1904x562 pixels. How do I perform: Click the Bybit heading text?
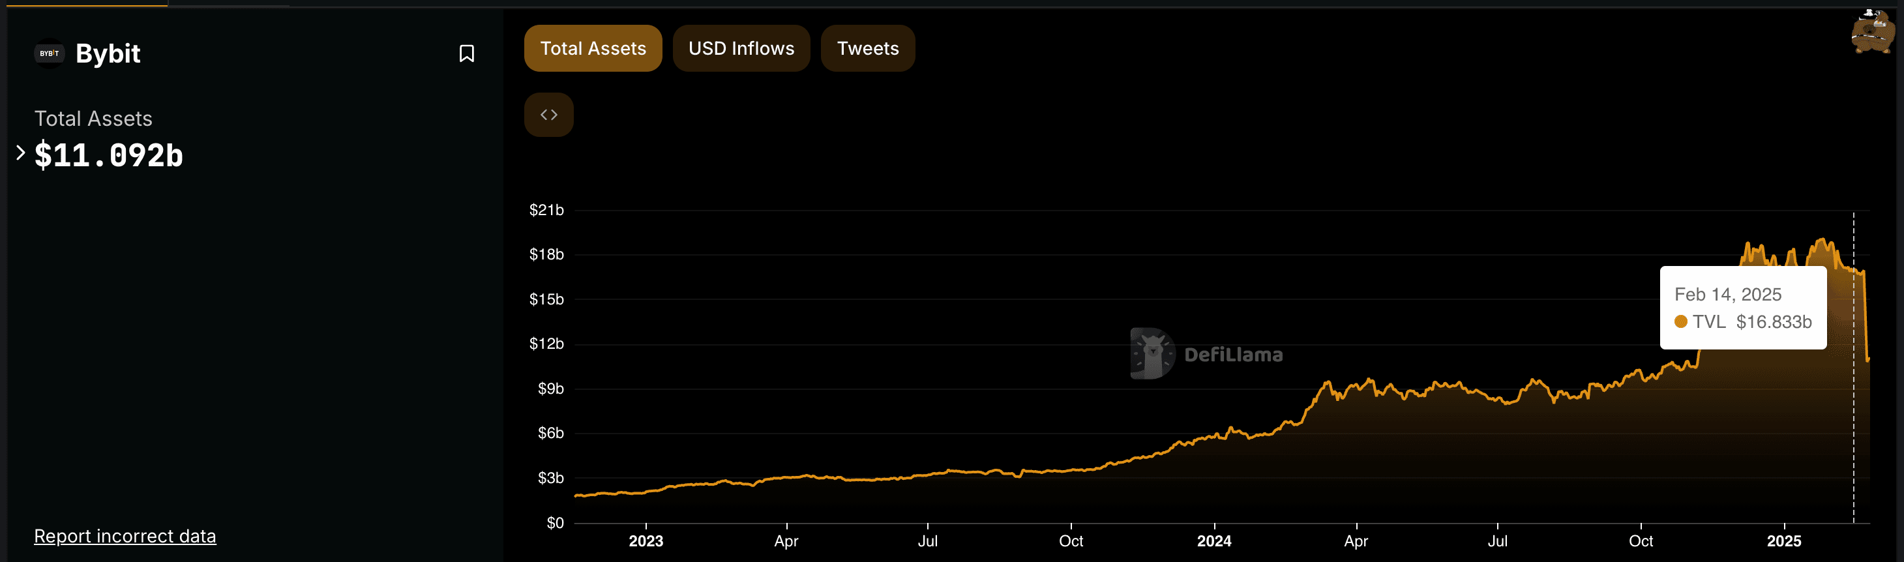(108, 53)
